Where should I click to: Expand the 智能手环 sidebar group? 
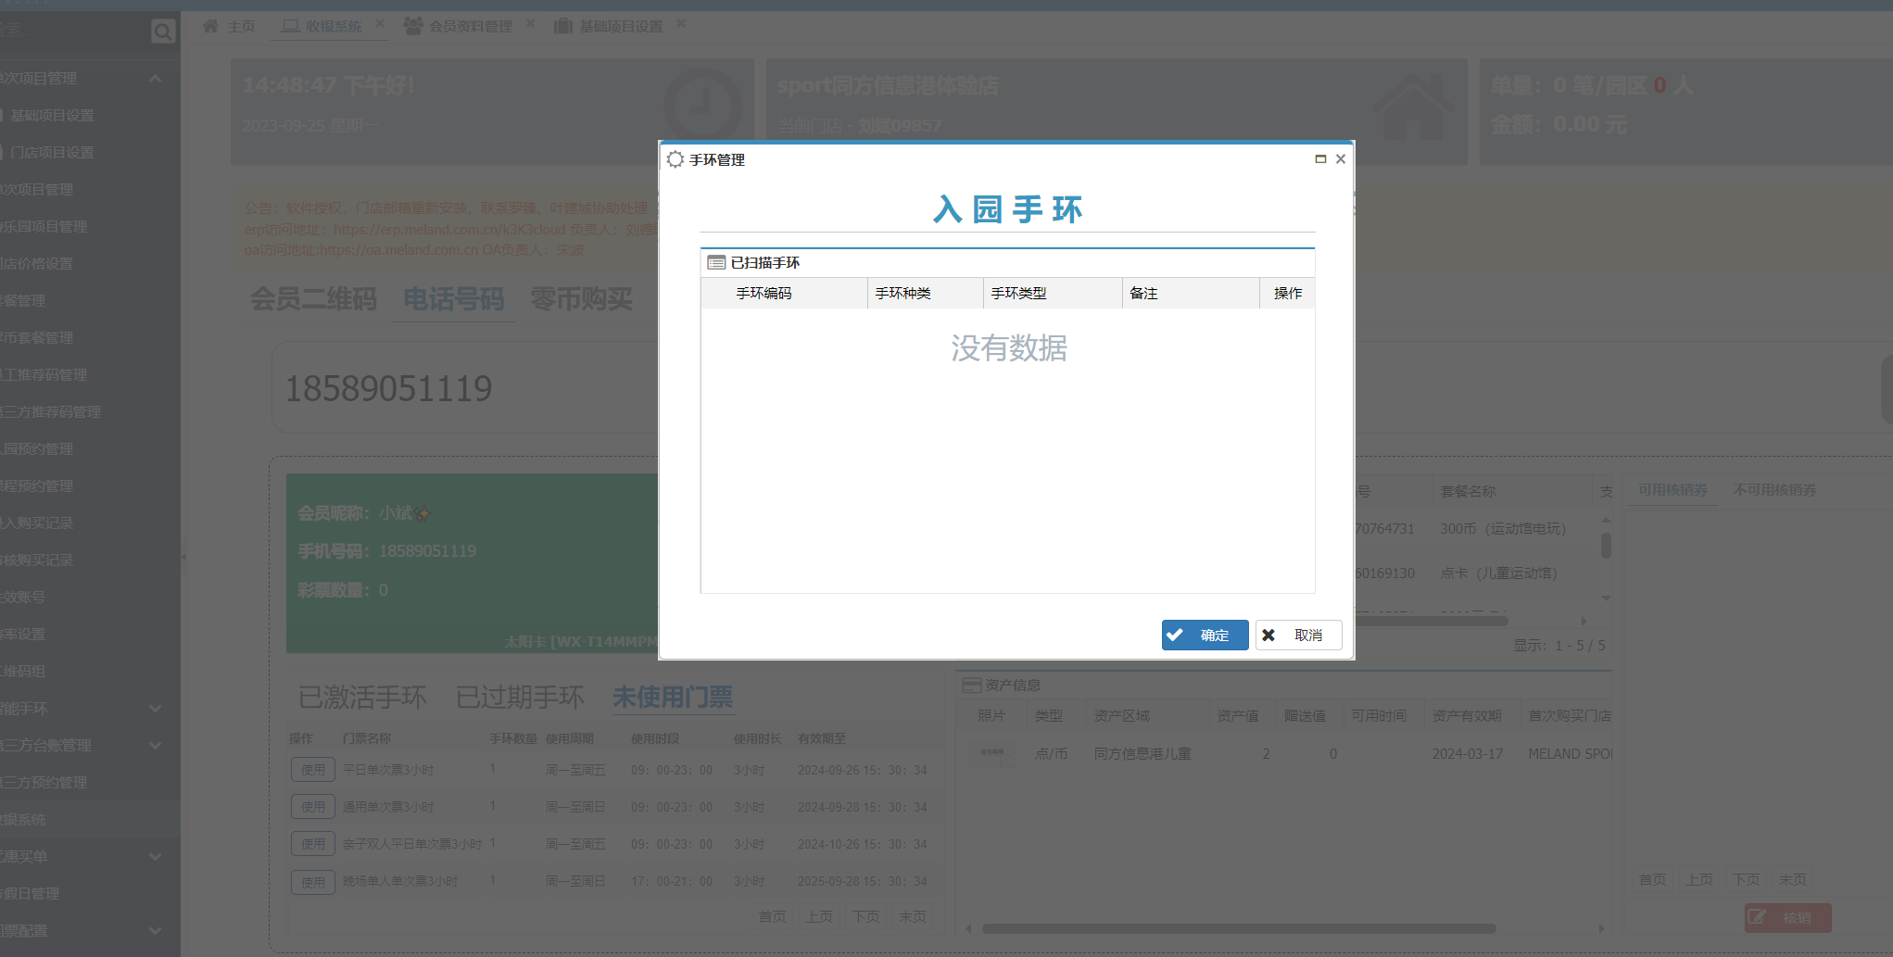[155, 709]
